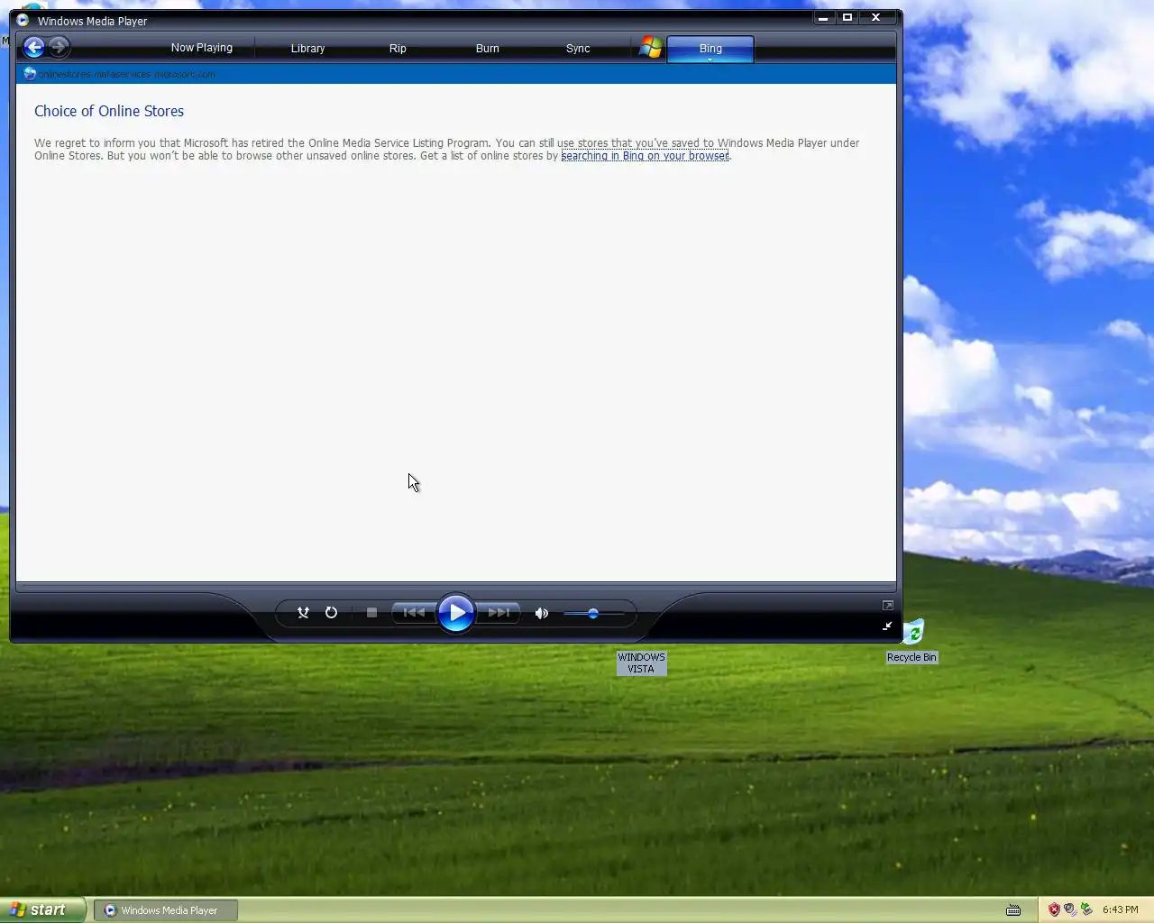
Task: Select the Recycle Bin desktop icon
Action: click(912, 641)
